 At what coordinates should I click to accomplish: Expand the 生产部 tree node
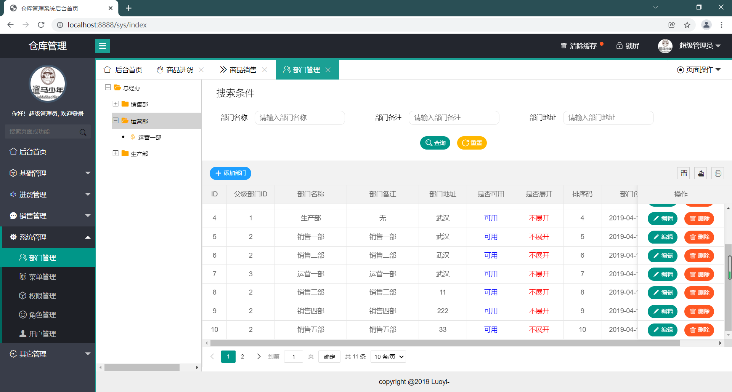click(116, 153)
